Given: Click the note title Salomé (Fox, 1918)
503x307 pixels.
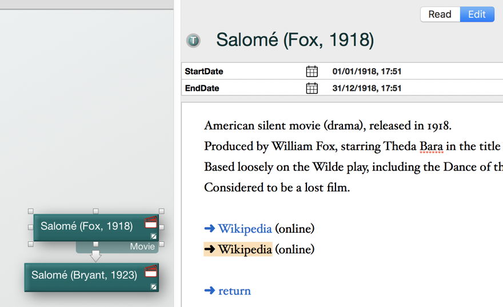Looking at the screenshot, I should [295, 40].
